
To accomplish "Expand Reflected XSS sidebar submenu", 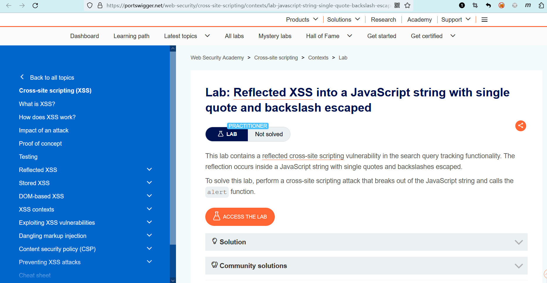I will pos(149,170).
